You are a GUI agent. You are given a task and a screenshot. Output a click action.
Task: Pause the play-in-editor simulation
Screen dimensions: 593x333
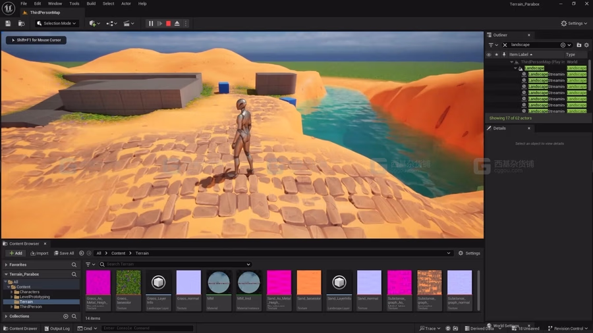pos(151,24)
